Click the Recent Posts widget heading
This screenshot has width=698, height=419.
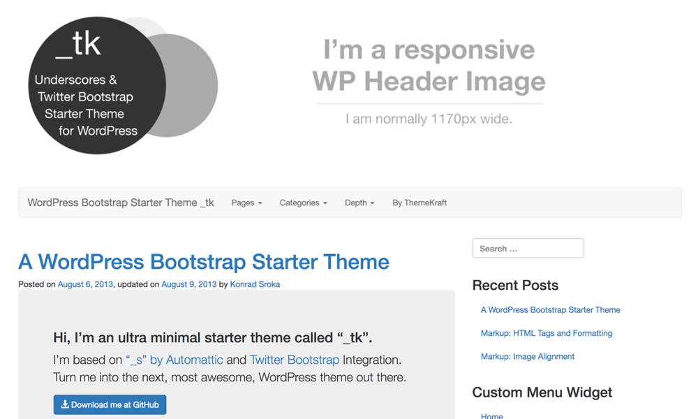tap(515, 285)
